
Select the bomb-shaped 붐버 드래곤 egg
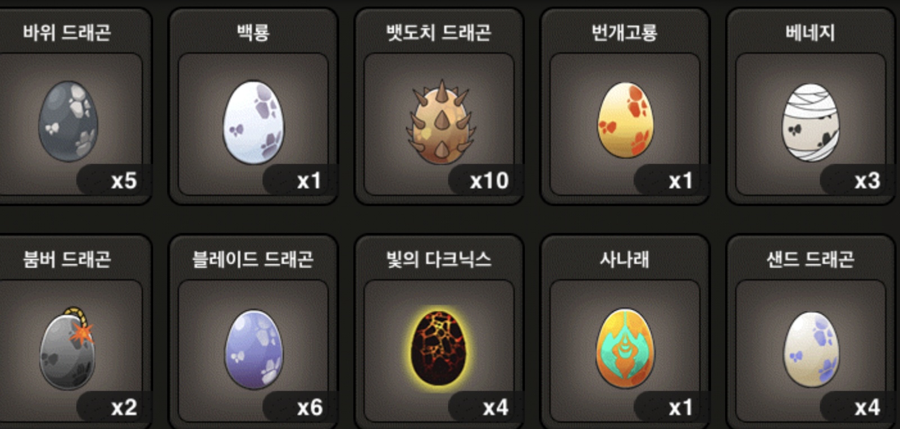click(67, 349)
